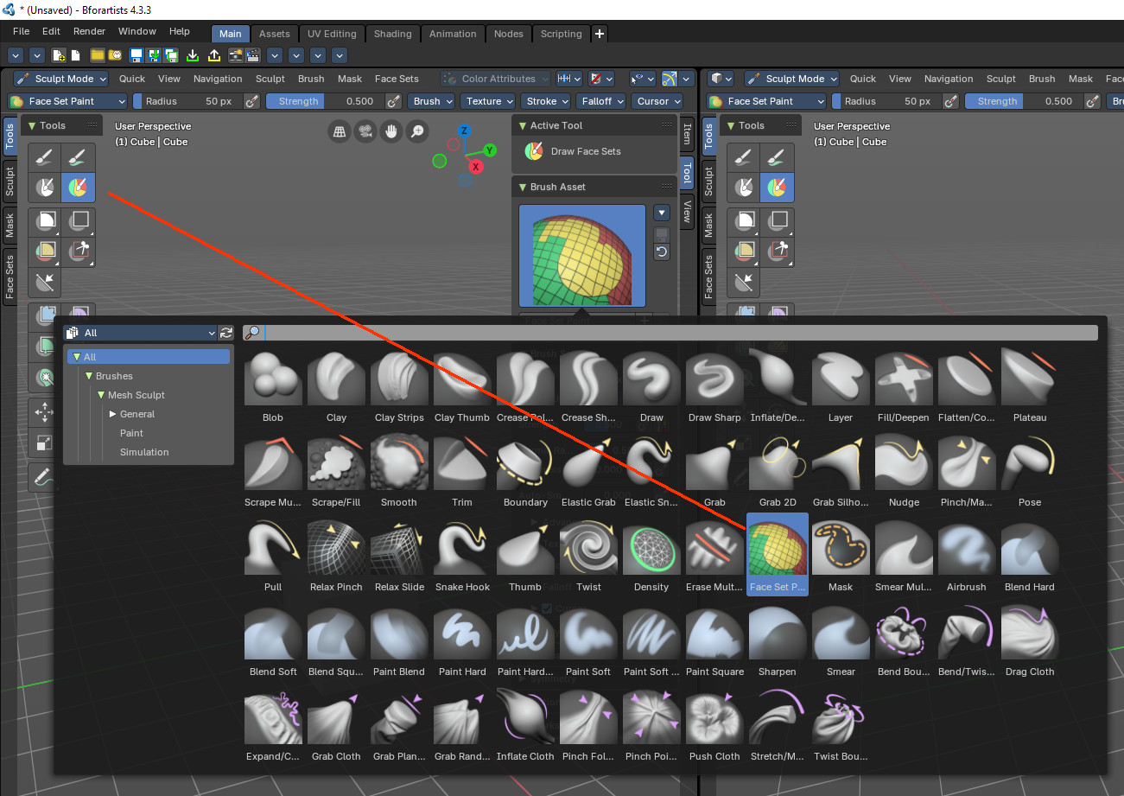Activate the Mask tool in the left viewport toolbar

click(x=45, y=187)
